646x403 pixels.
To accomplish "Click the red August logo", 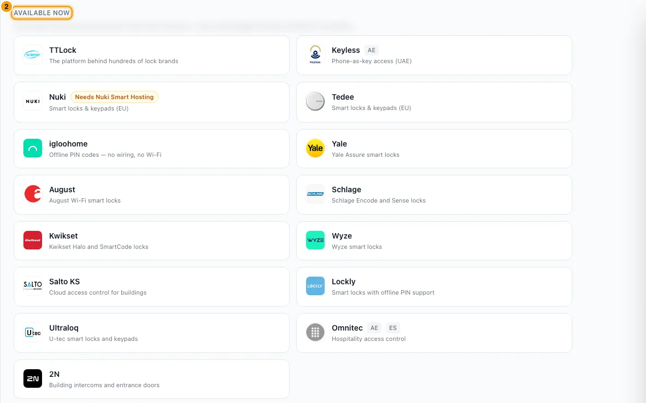I will 33,194.
